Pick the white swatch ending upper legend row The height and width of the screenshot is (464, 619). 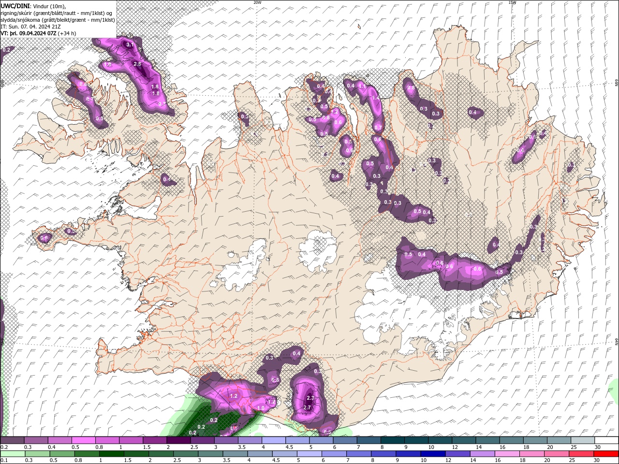click(x=607, y=440)
